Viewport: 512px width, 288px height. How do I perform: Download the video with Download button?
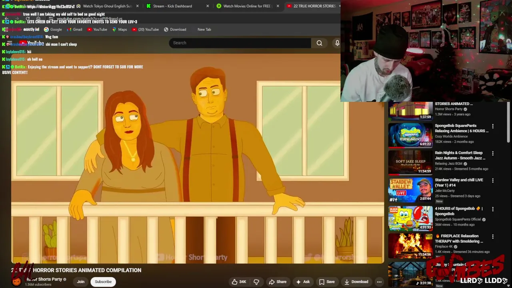pos(356,282)
